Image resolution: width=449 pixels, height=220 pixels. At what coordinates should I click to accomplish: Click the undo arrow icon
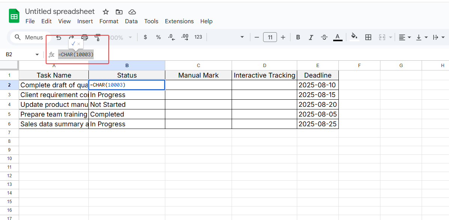click(x=58, y=37)
